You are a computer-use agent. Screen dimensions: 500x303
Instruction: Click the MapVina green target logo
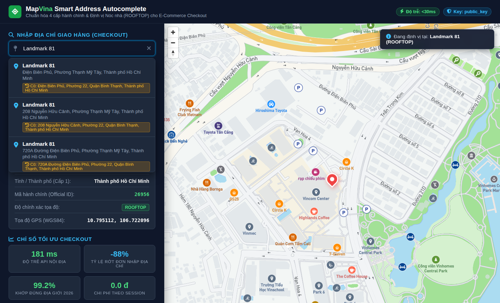click(15, 11)
